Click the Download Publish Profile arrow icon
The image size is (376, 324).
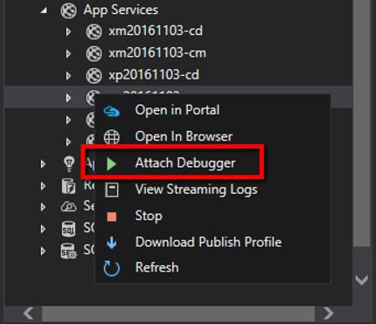coord(112,243)
